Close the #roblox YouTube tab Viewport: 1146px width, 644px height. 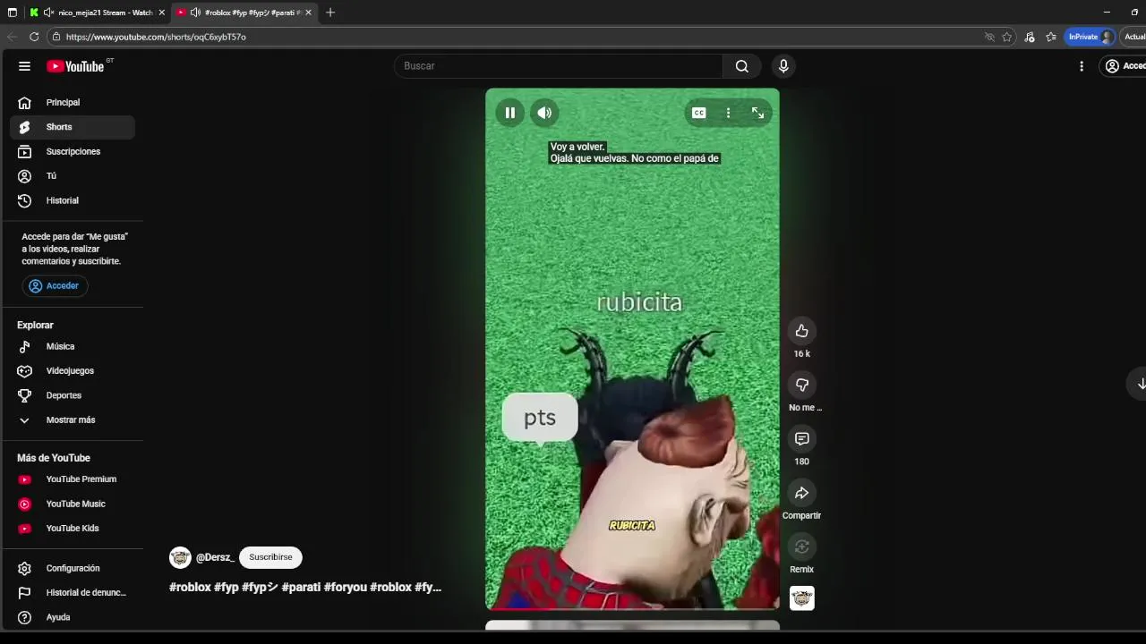tap(308, 13)
